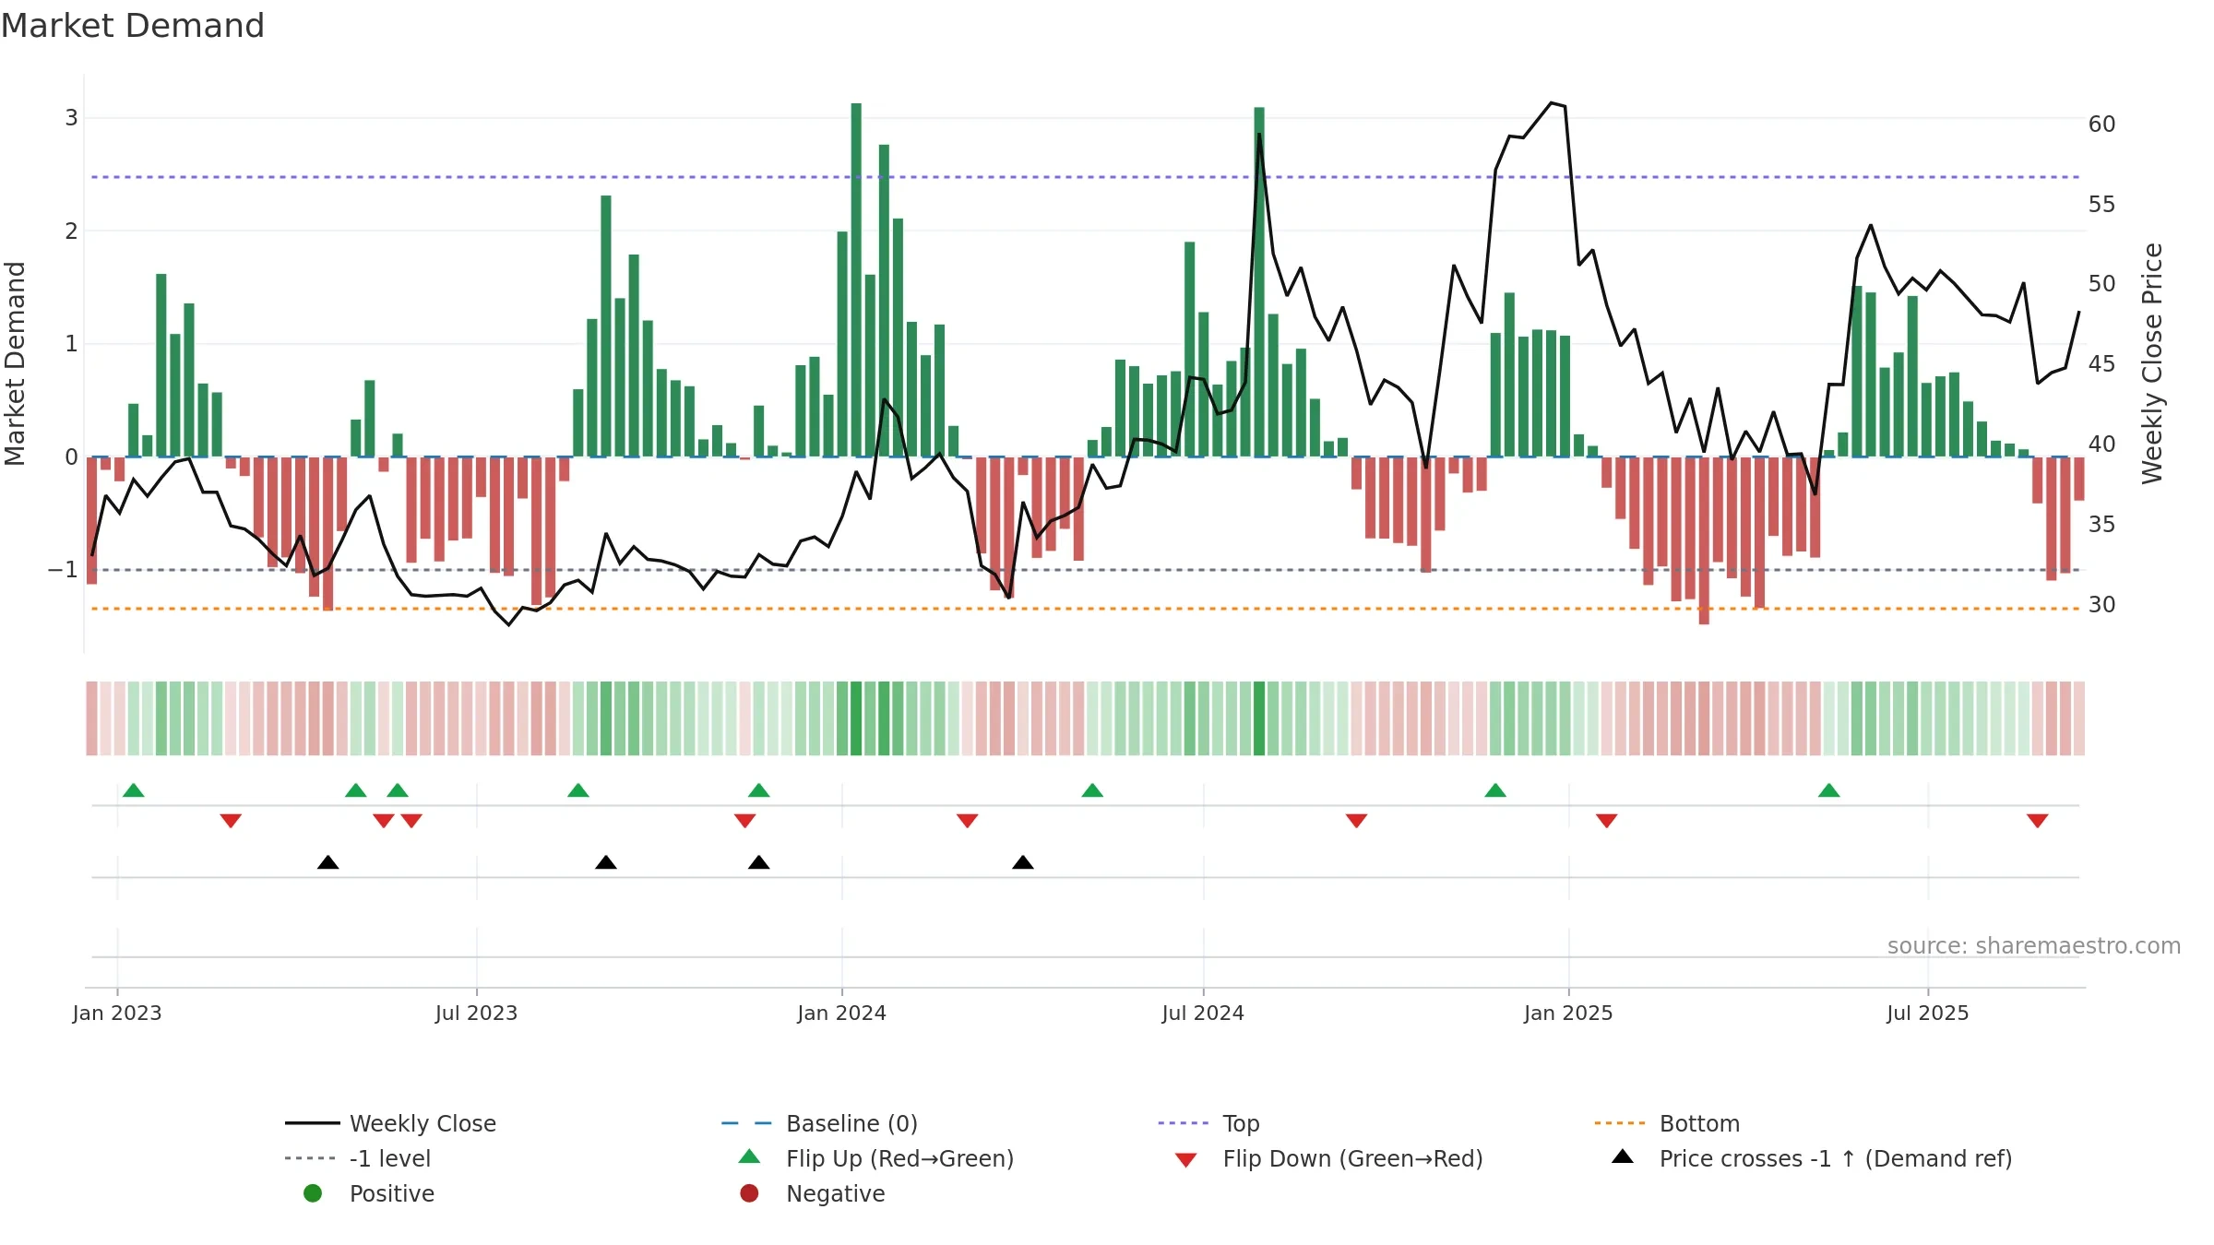Click the Jan 2024 axis label
Image resolution: width=2214 pixels, height=1245 pixels.
click(x=841, y=1014)
